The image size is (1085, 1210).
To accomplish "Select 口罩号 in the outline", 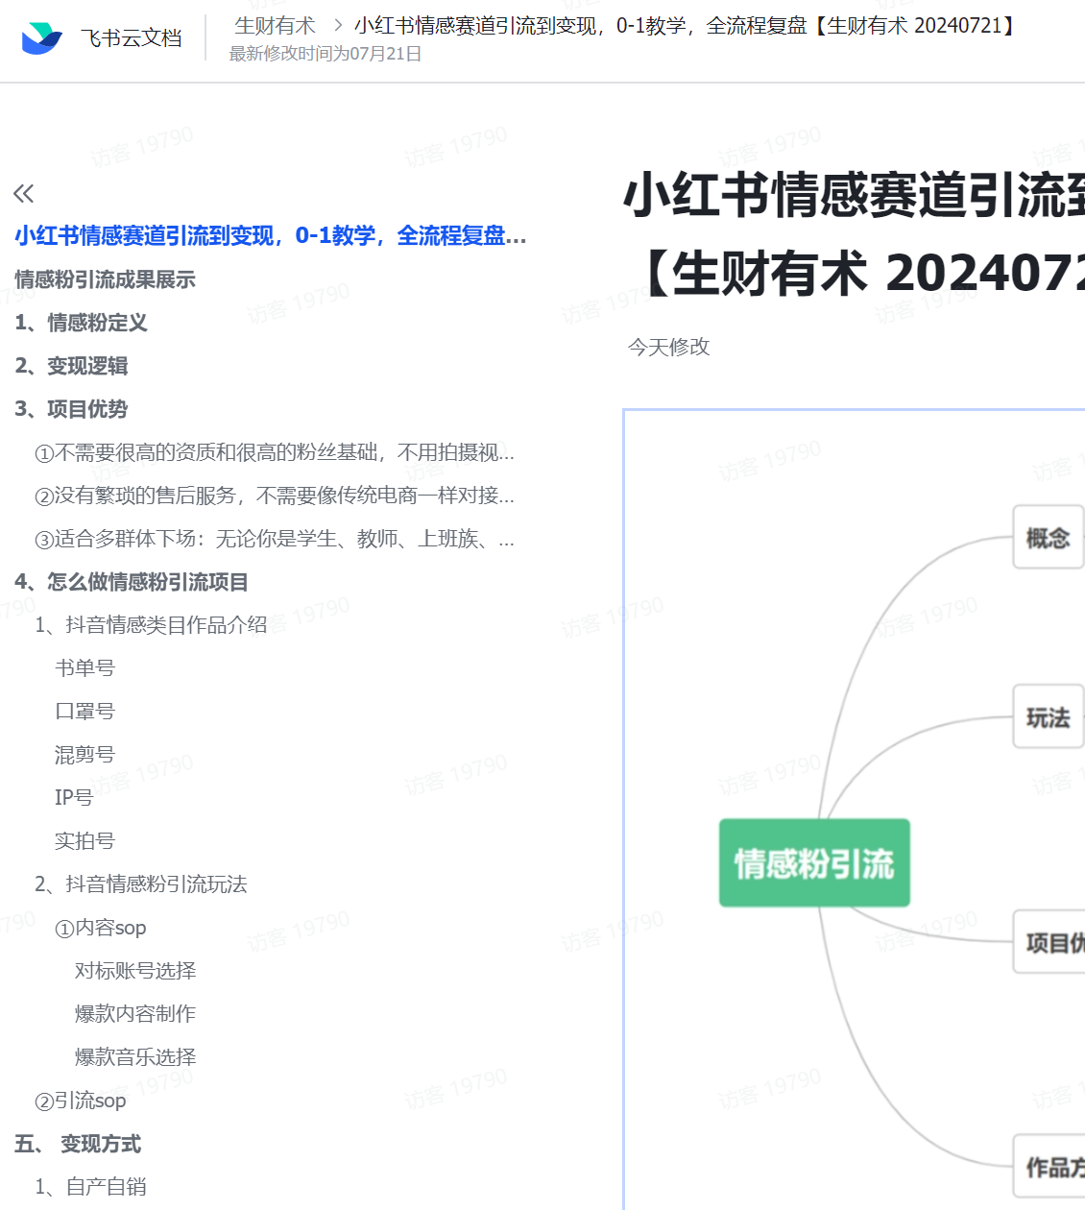I will [x=84, y=712].
